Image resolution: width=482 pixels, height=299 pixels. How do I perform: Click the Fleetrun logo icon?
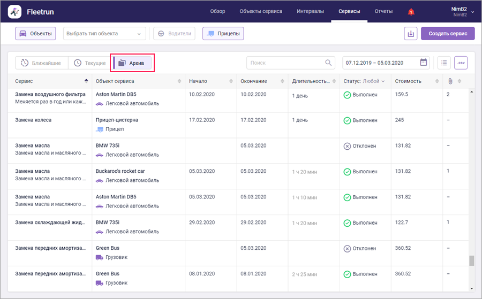pos(16,11)
